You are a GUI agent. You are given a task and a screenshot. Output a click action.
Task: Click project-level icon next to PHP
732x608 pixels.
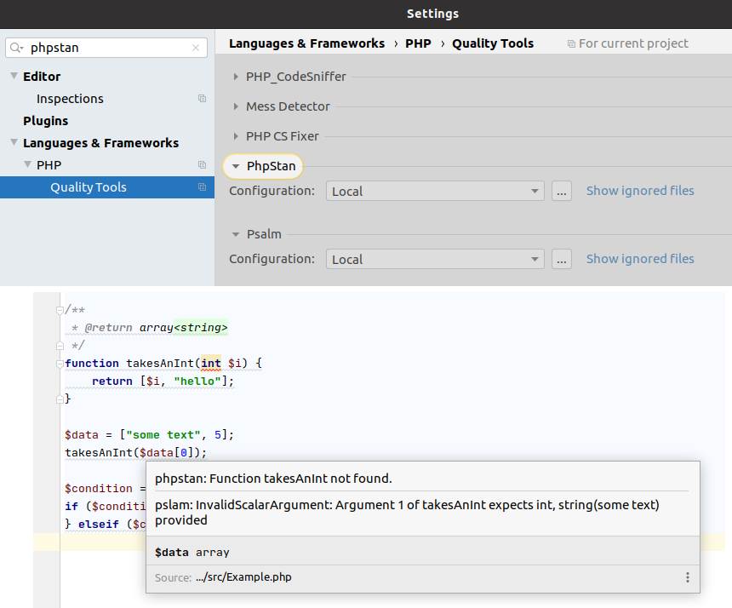(x=202, y=165)
